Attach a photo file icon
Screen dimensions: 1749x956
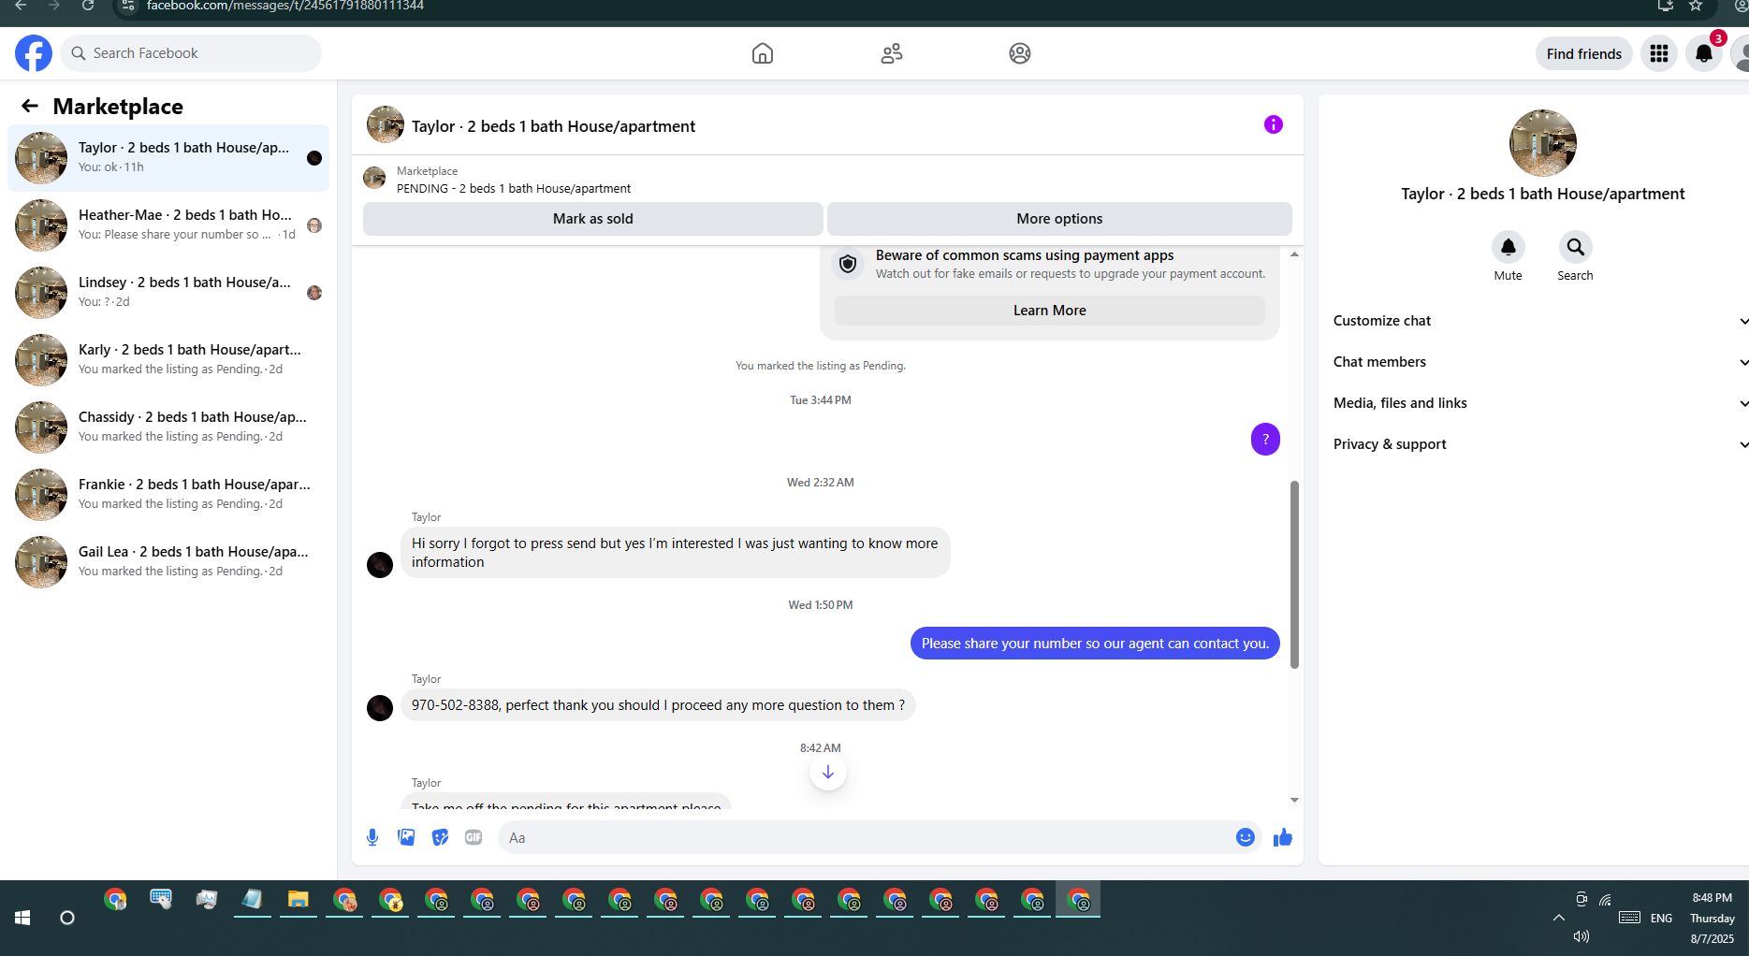[x=406, y=837]
